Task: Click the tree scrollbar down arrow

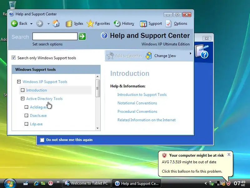Action: pyautogui.click(x=98, y=128)
